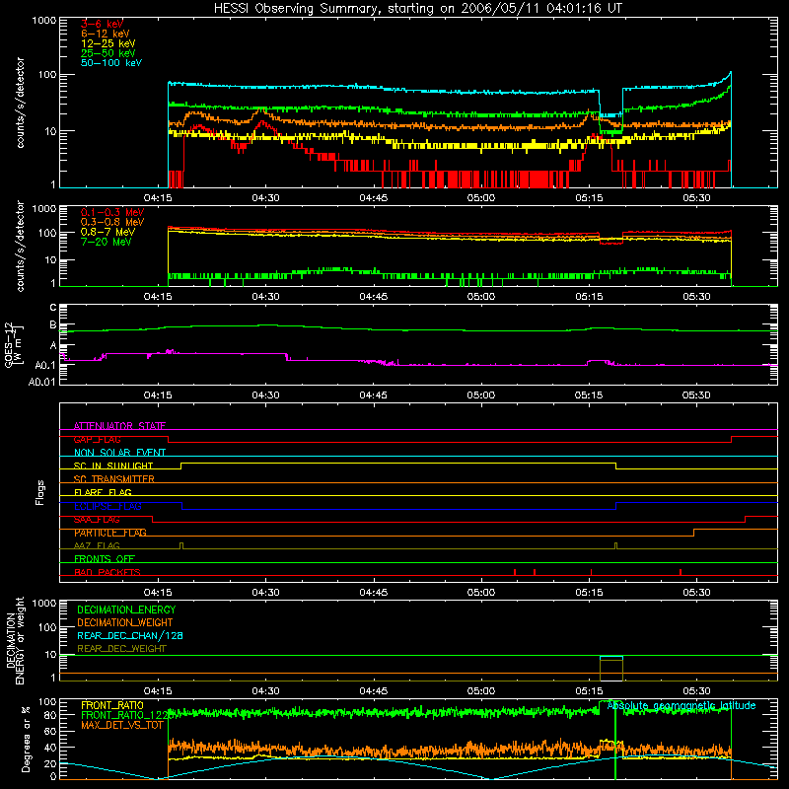Click the 05:30 tick under Flags panel
The height and width of the screenshot is (789, 789).
[697, 593]
